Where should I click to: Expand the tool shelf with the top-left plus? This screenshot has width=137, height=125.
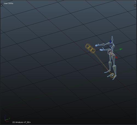1,6
